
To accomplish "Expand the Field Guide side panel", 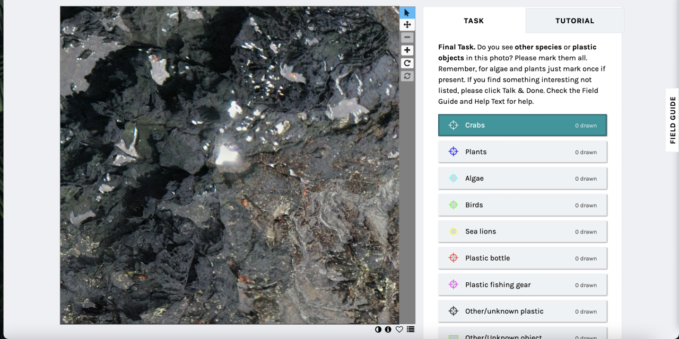I will click(672, 120).
